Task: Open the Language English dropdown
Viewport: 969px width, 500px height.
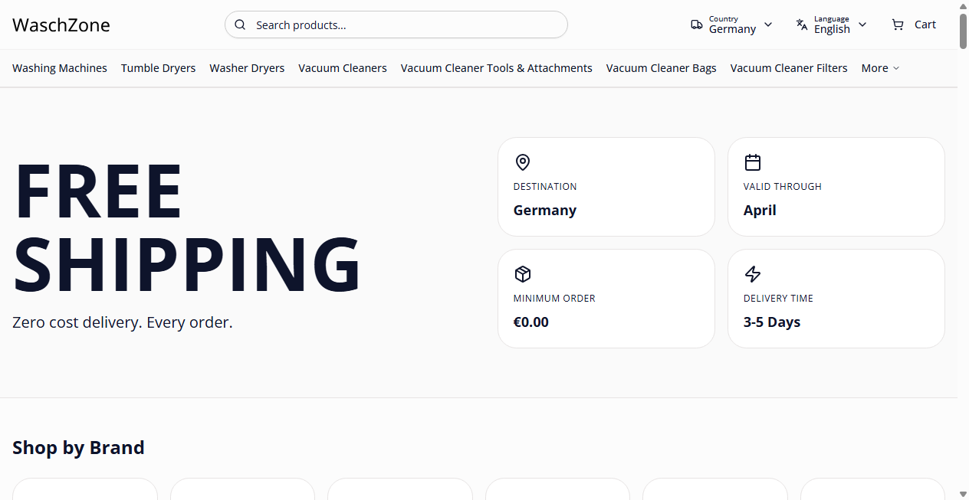Action: pyautogui.click(x=832, y=25)
